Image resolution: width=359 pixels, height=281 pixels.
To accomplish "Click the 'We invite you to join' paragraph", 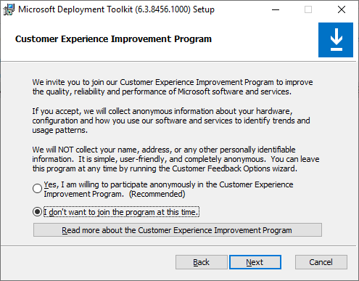I will tap(173, 87).
